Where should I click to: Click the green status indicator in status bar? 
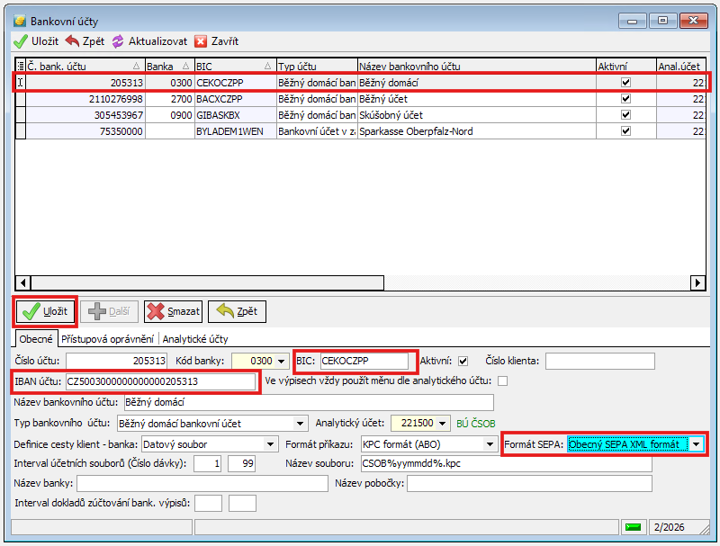[x=633, y=526]
